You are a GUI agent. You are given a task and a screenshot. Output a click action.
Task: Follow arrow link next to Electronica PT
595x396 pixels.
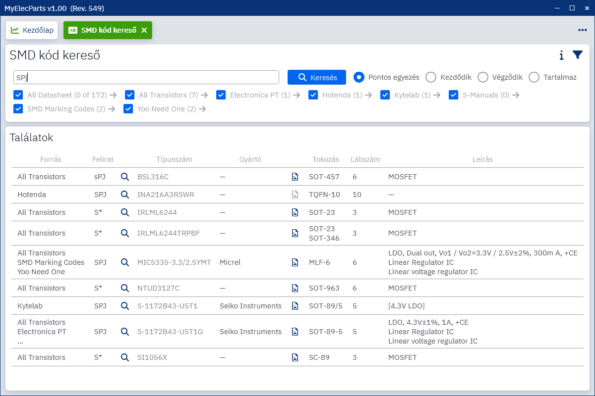point(297,95)
